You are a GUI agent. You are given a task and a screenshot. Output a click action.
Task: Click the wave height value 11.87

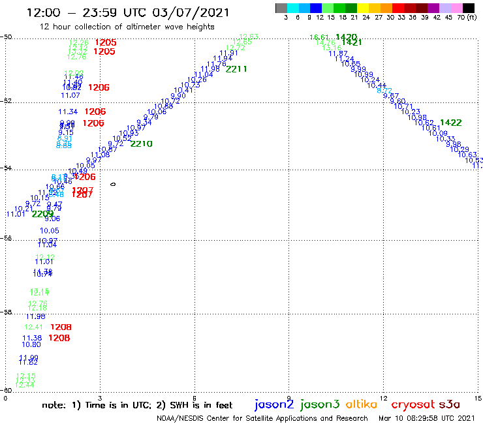[338, 53]
